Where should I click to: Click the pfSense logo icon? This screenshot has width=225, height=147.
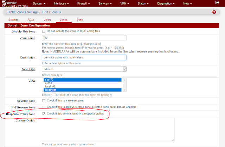[x=11, y=3]
